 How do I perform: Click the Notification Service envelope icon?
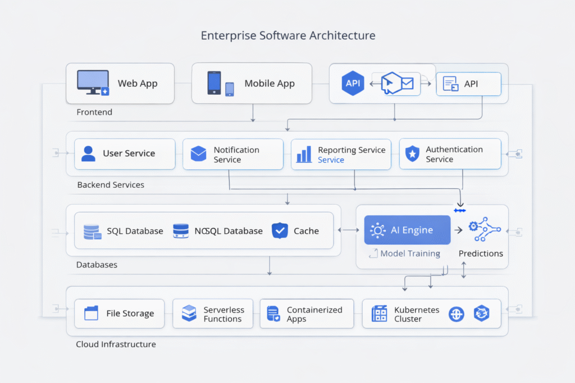(198, 154)
